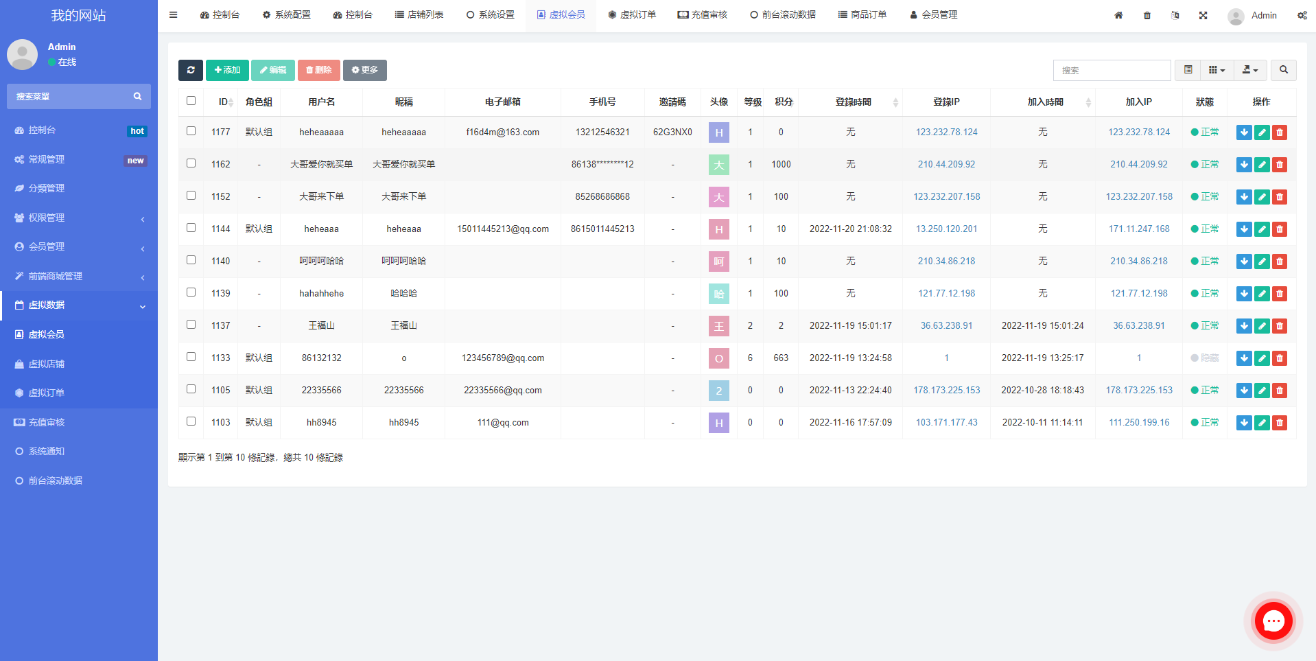
Task: Click the search magnifier button at right
Action: 1283,70
